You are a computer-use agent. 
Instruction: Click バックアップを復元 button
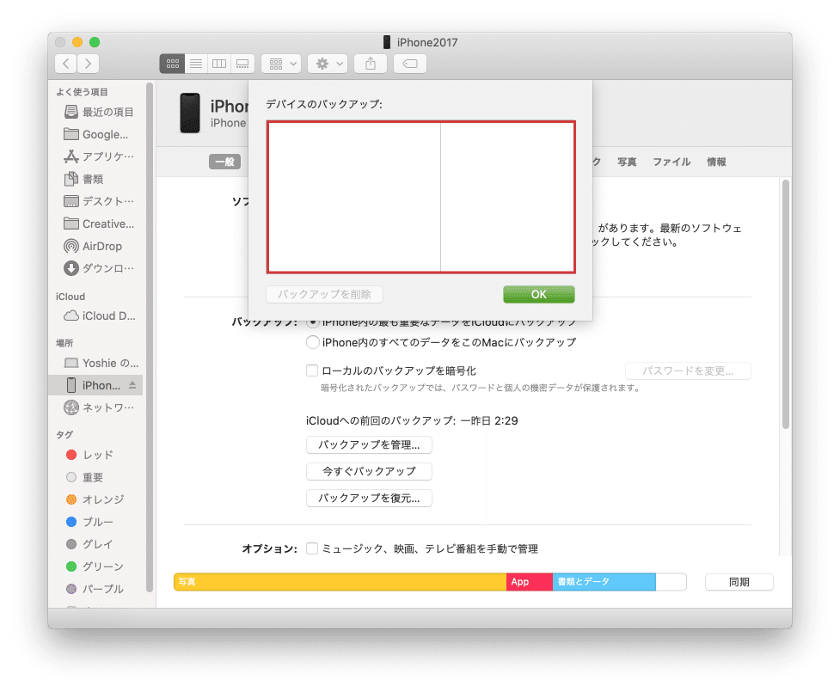369,498
